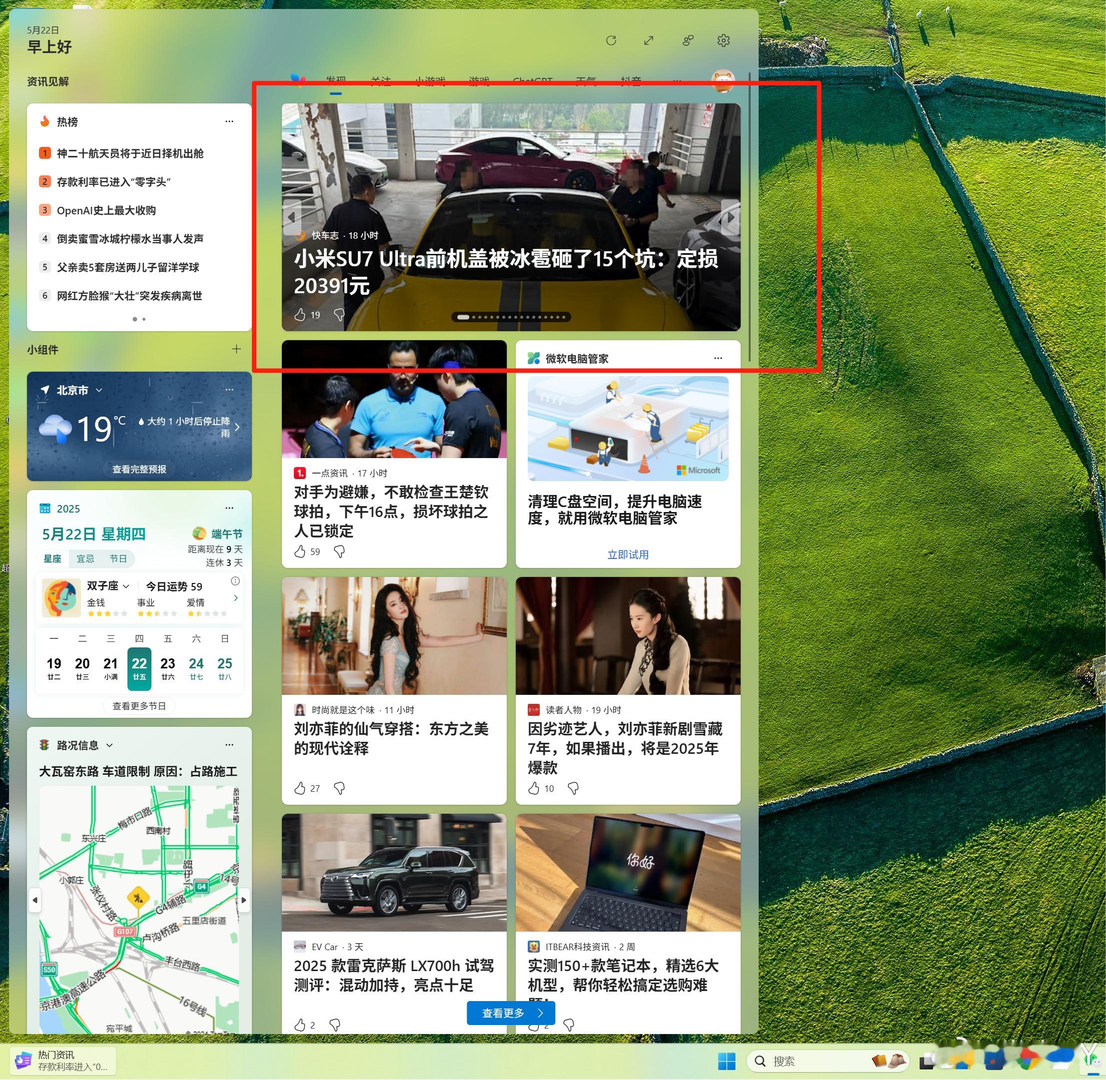
Task: Open the personalize interests icon next to settings
Action: pyautogui.click(x=688, y=40)
